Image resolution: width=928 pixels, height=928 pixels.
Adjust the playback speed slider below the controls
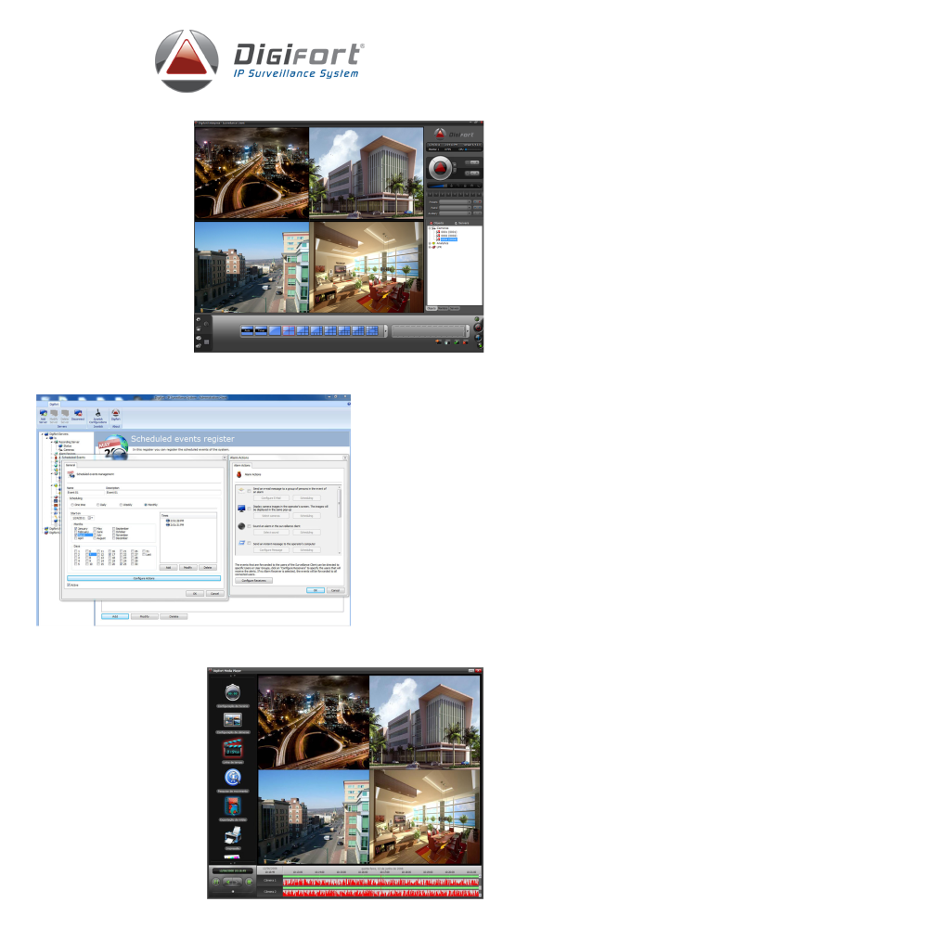[x=232, y=891]
